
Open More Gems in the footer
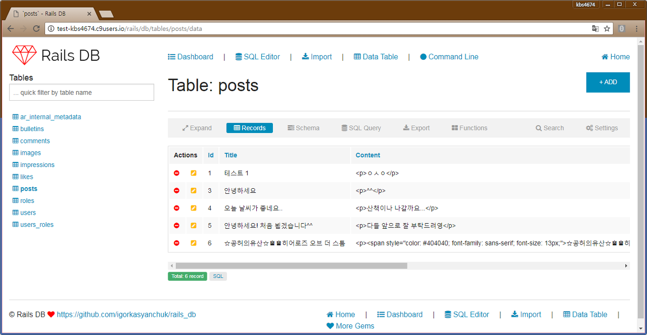(350, 326)
